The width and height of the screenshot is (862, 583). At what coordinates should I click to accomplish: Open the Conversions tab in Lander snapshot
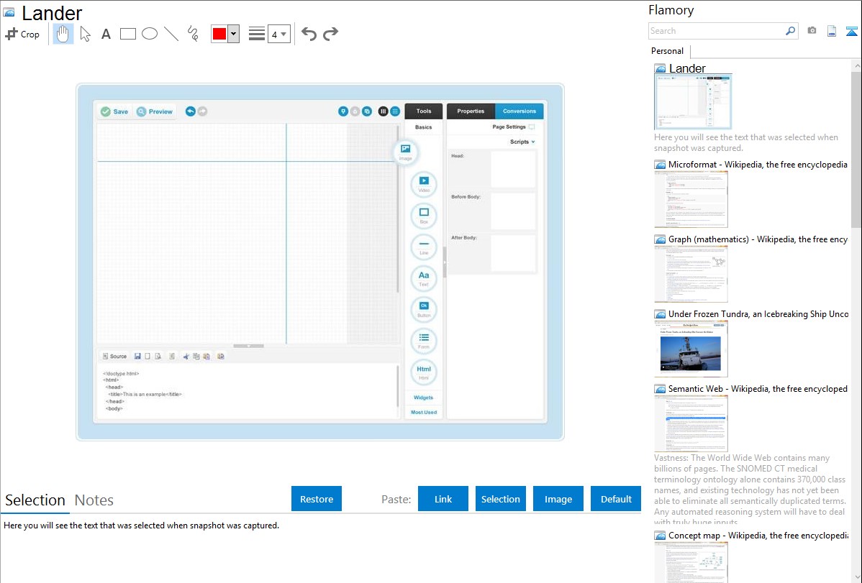coord(520,111)
